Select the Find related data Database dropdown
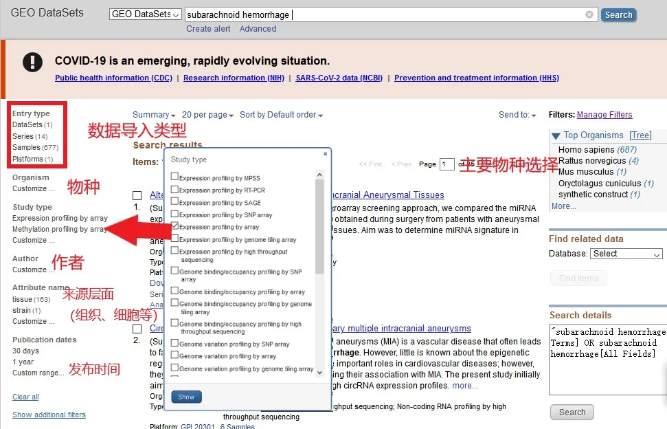 pos(626,254)
